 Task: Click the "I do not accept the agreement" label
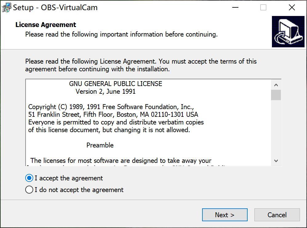(79, 190)
